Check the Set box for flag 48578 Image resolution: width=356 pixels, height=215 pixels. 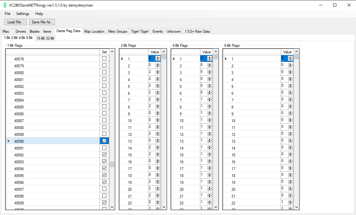coord(104,59)
